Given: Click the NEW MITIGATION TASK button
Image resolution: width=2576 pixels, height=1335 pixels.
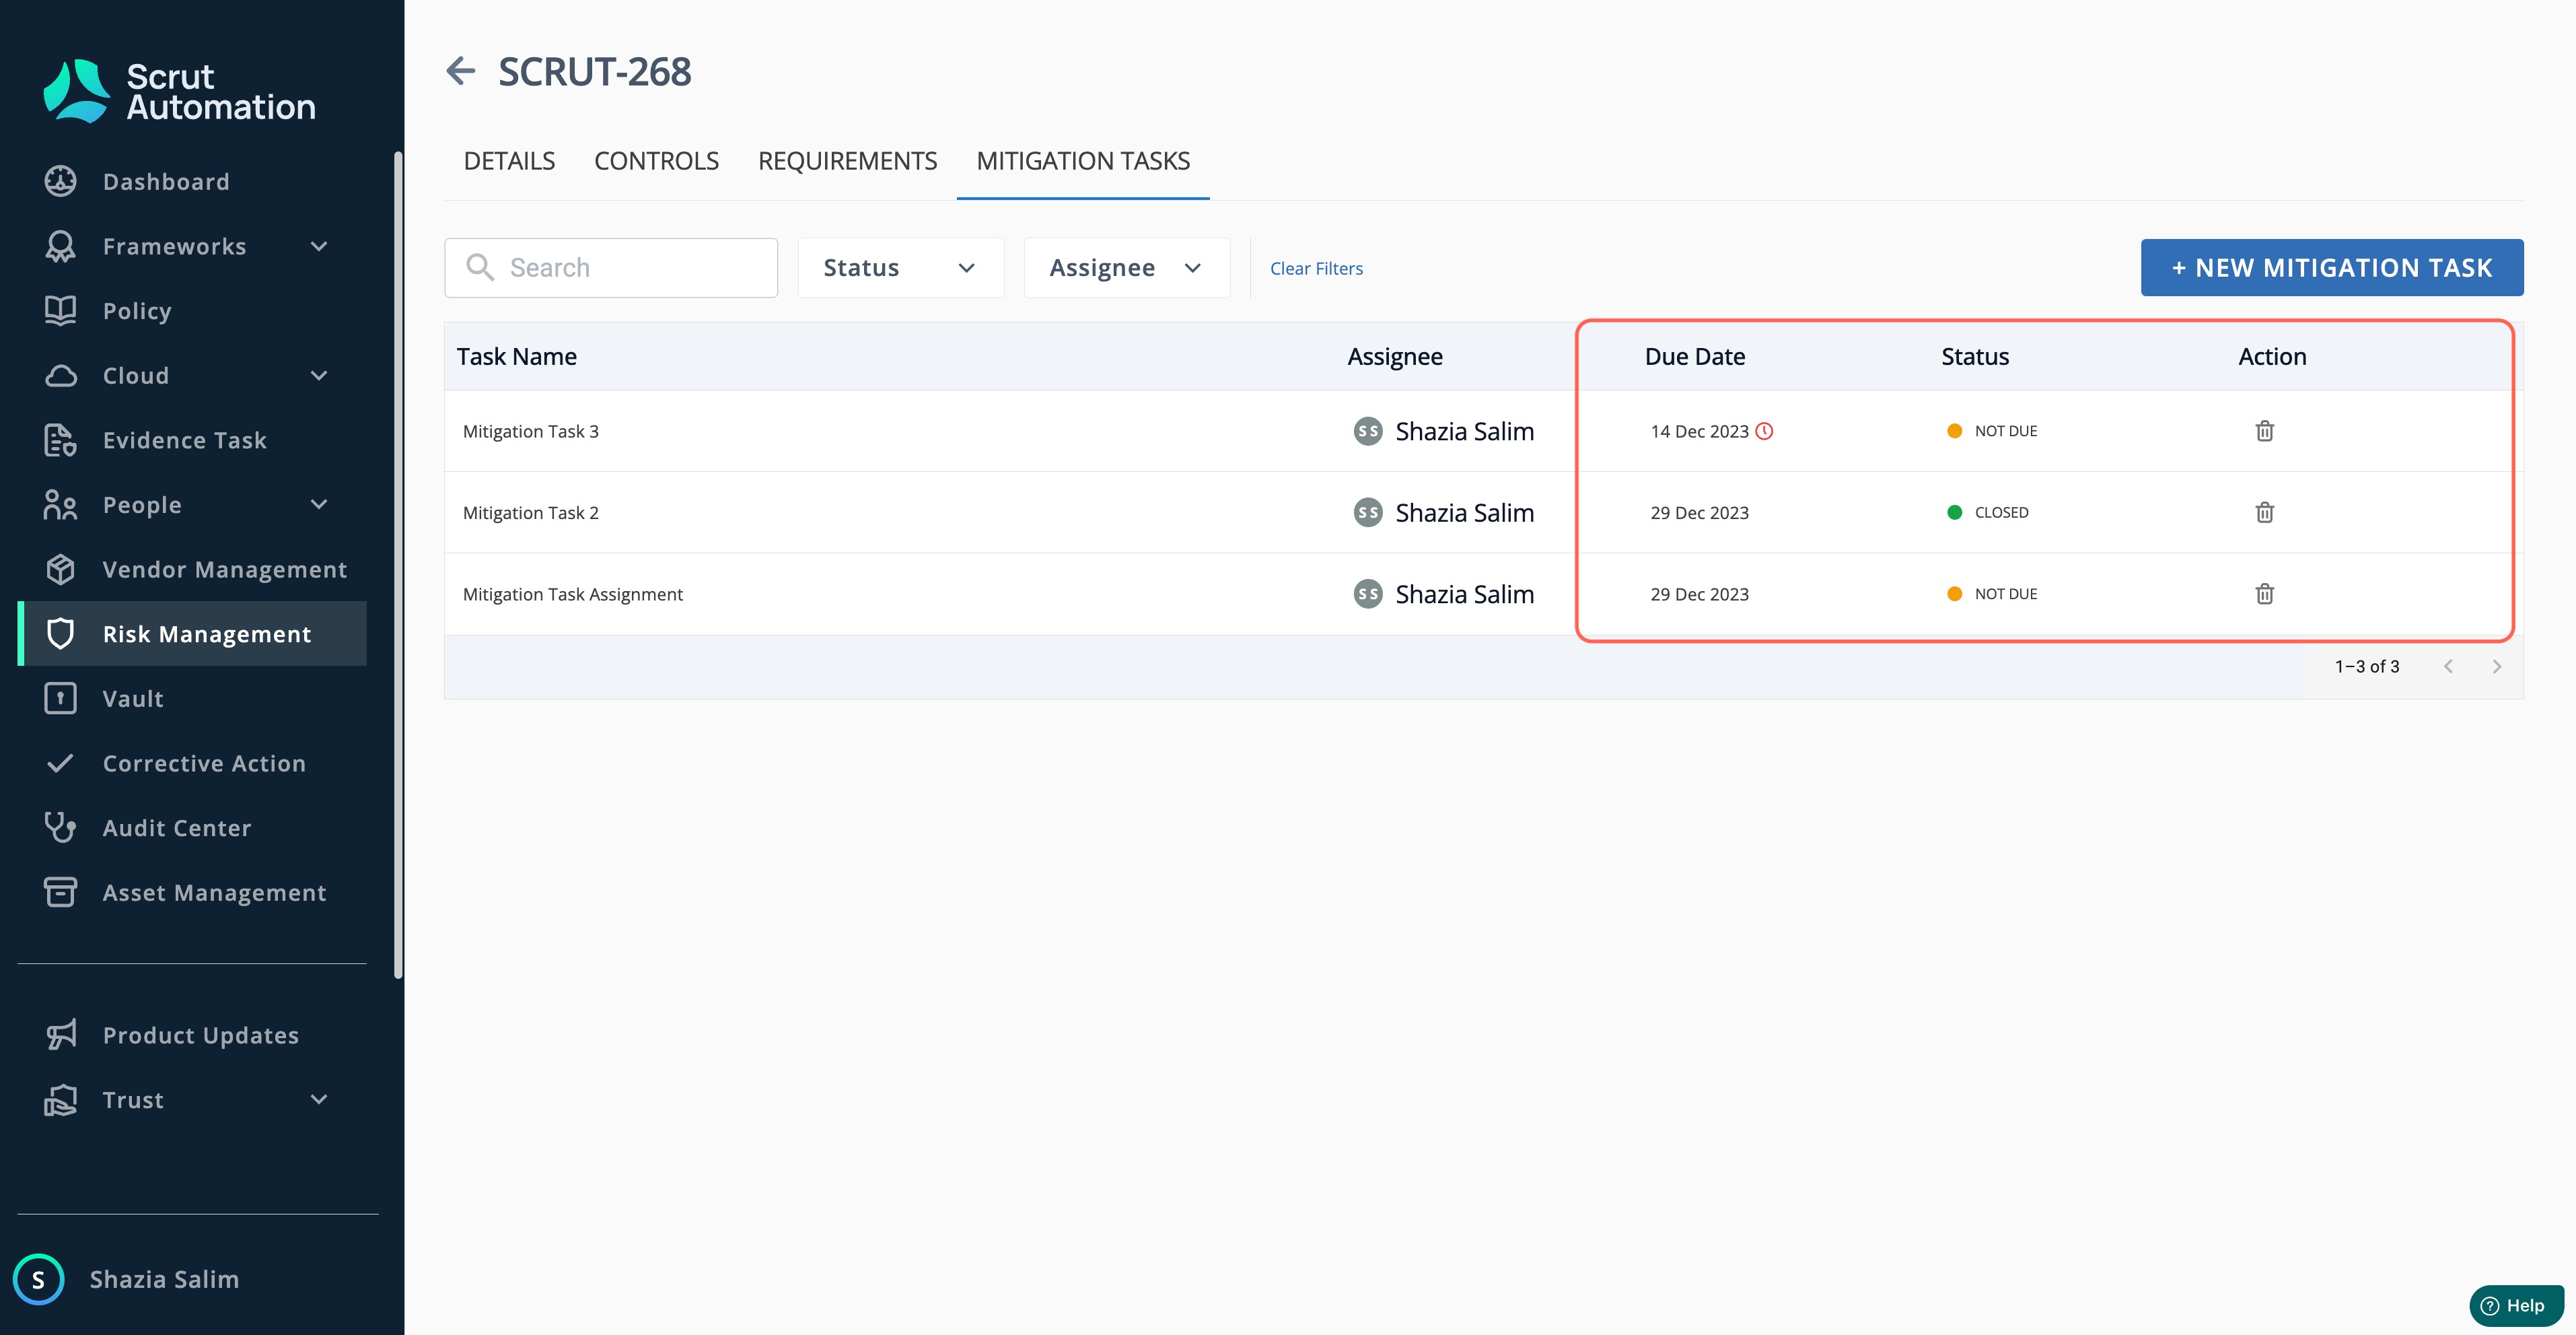Looking at the screenshot, I should coord(2332,267).
